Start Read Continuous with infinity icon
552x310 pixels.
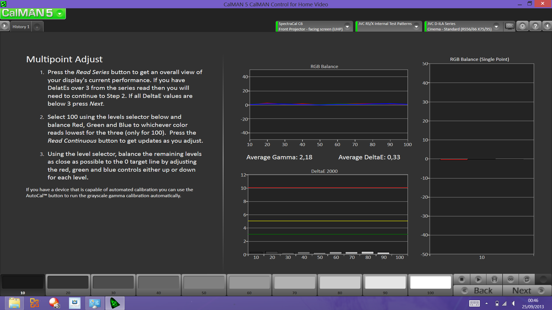tap(511, 279)
